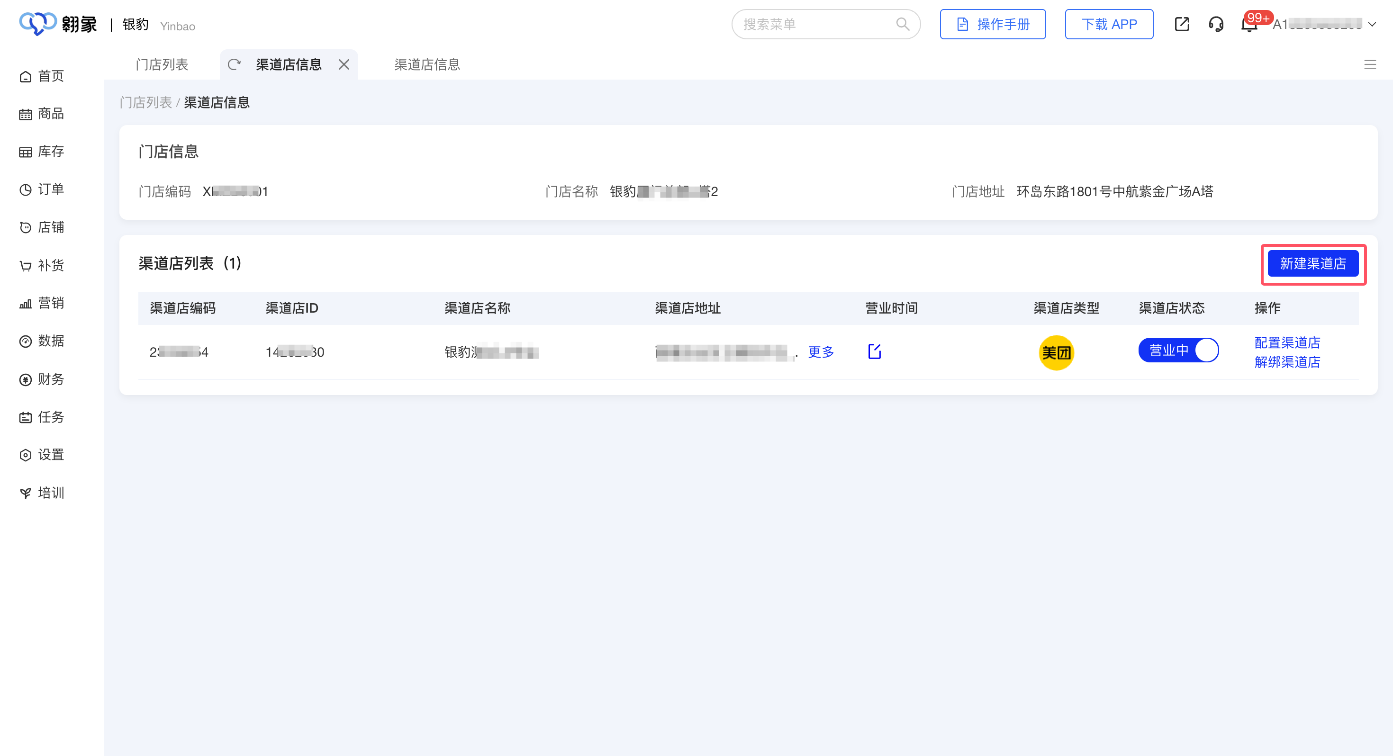Click the open-in-new-window icon in header

coord(1182,24)
